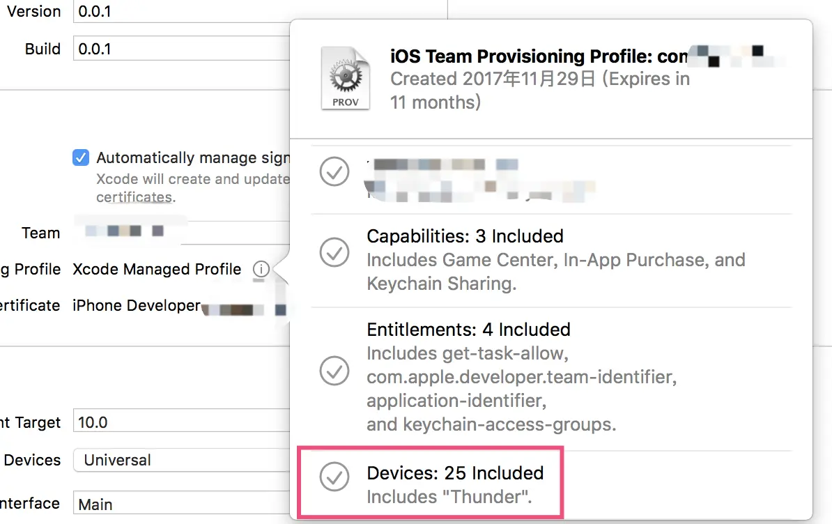832x524 pixels.
Task: Click the Xcode Managed Profile label
Action: pos(157,269)
